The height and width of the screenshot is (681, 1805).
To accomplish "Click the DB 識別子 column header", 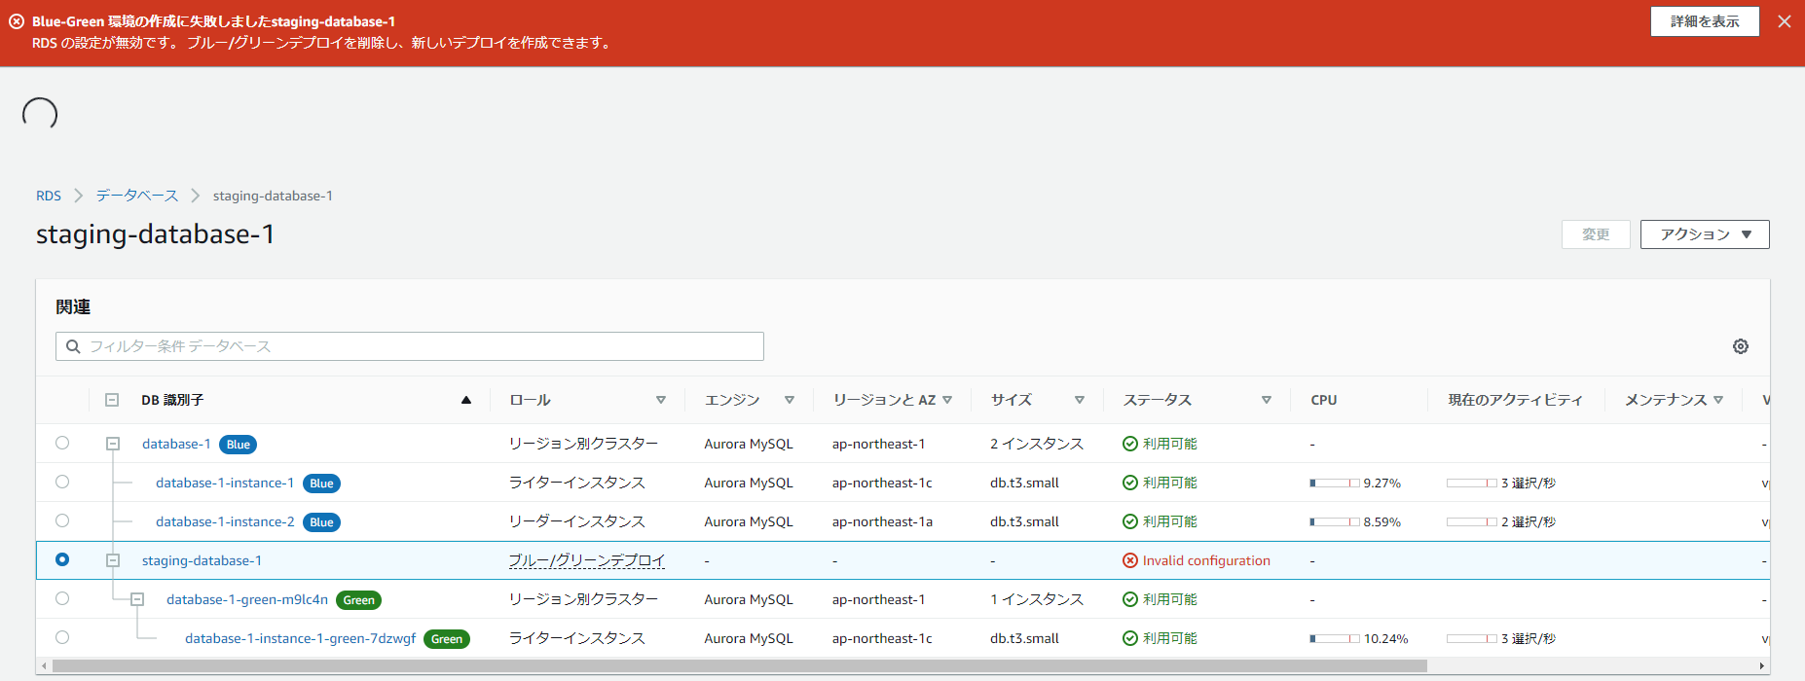I will [172, 400].
